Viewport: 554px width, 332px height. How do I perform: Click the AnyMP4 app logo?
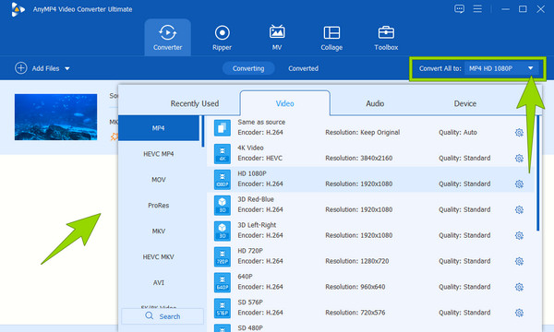point(18,9)
